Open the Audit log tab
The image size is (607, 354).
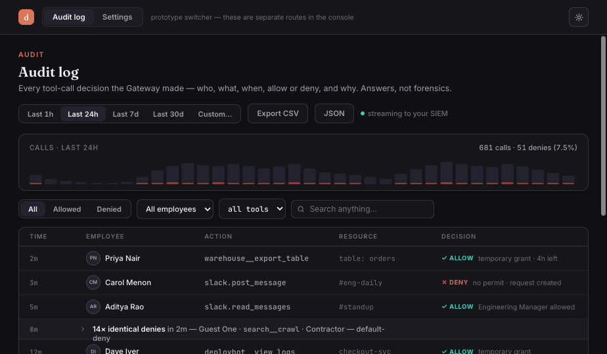point(68,17)
